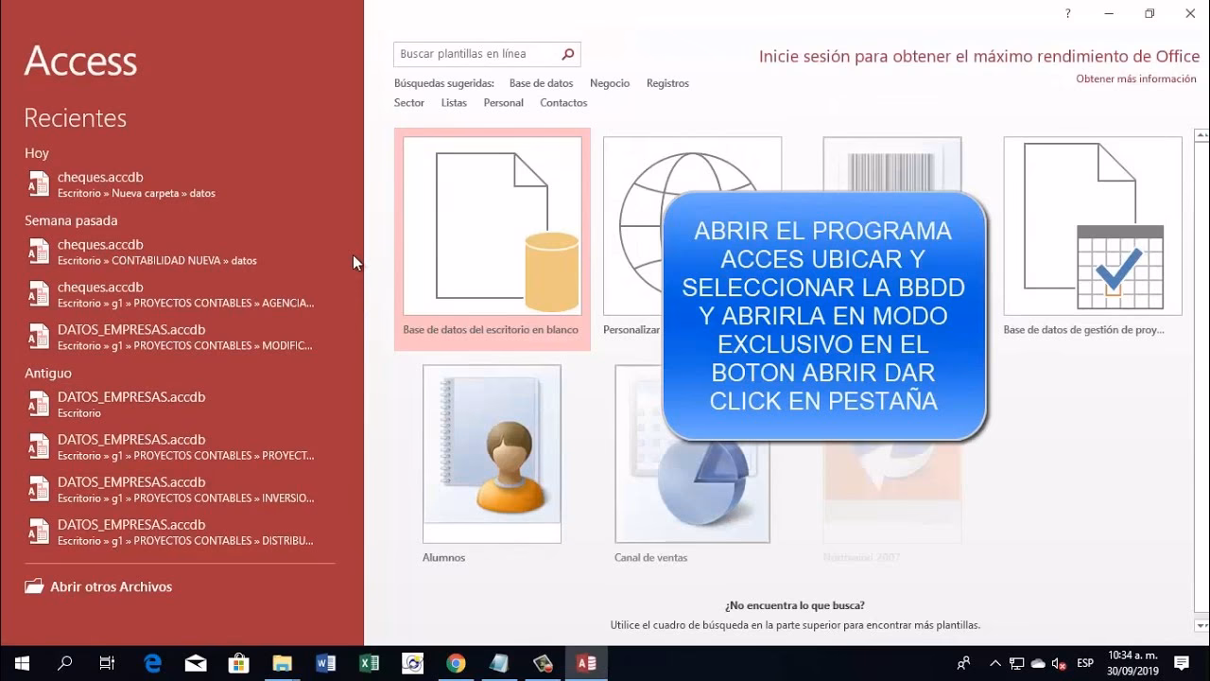
Task: Open File Explorer from the taskbar
Action: coord(282,663)
